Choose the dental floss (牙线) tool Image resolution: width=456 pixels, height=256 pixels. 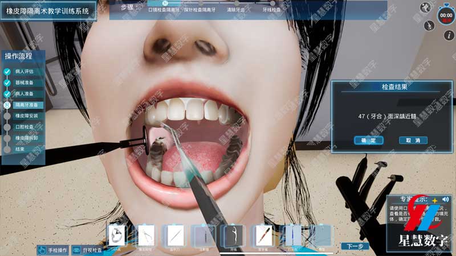click(x=233, y=236)
